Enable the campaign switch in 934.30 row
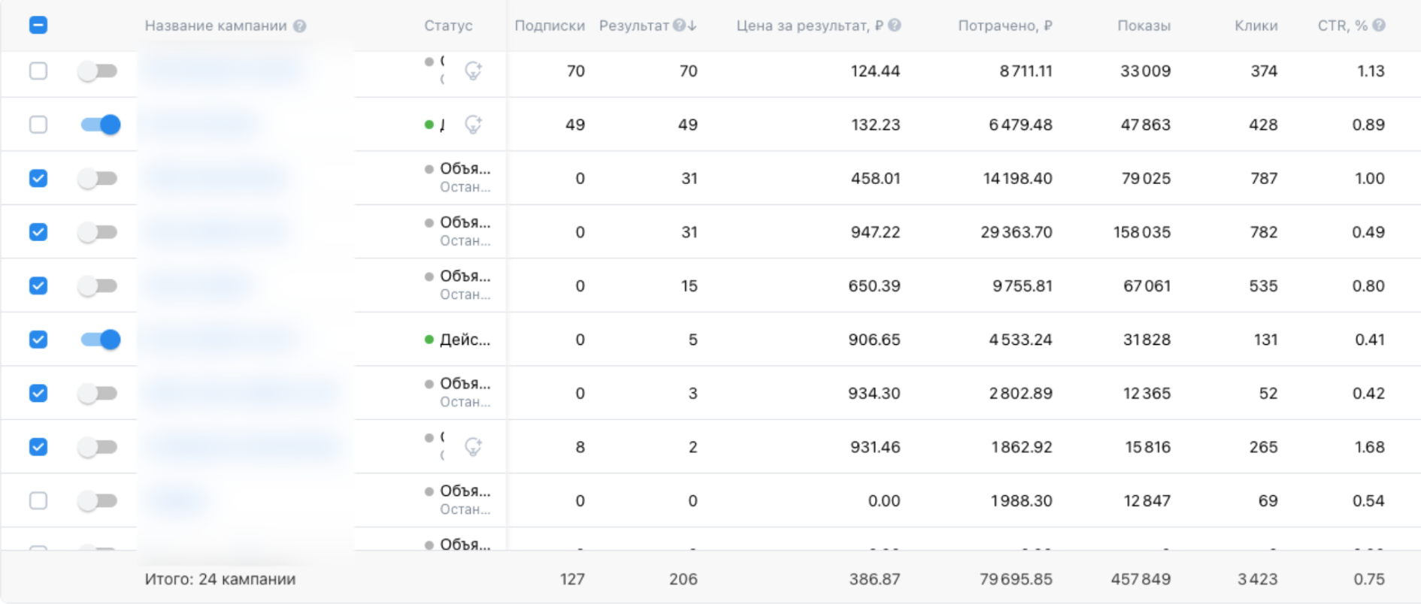The image size is (1421, 604). (x=98, y=394)
